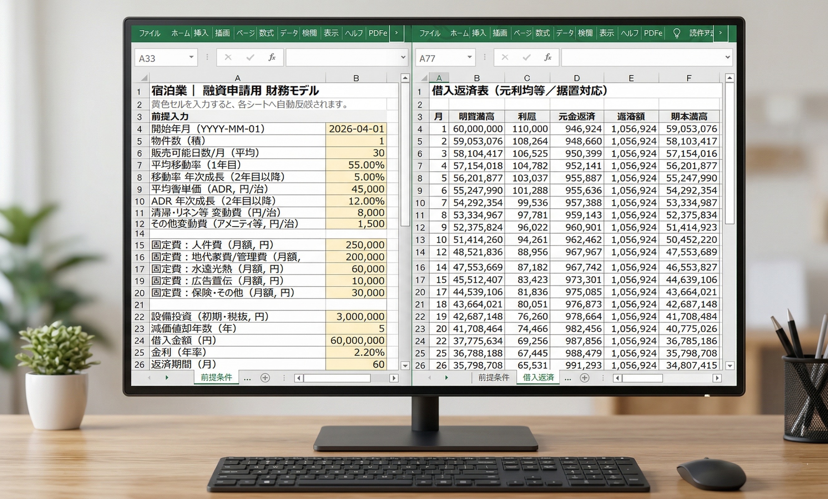Add a new sheet in the left workbook
828x499 pixels.
click(265, 378)
